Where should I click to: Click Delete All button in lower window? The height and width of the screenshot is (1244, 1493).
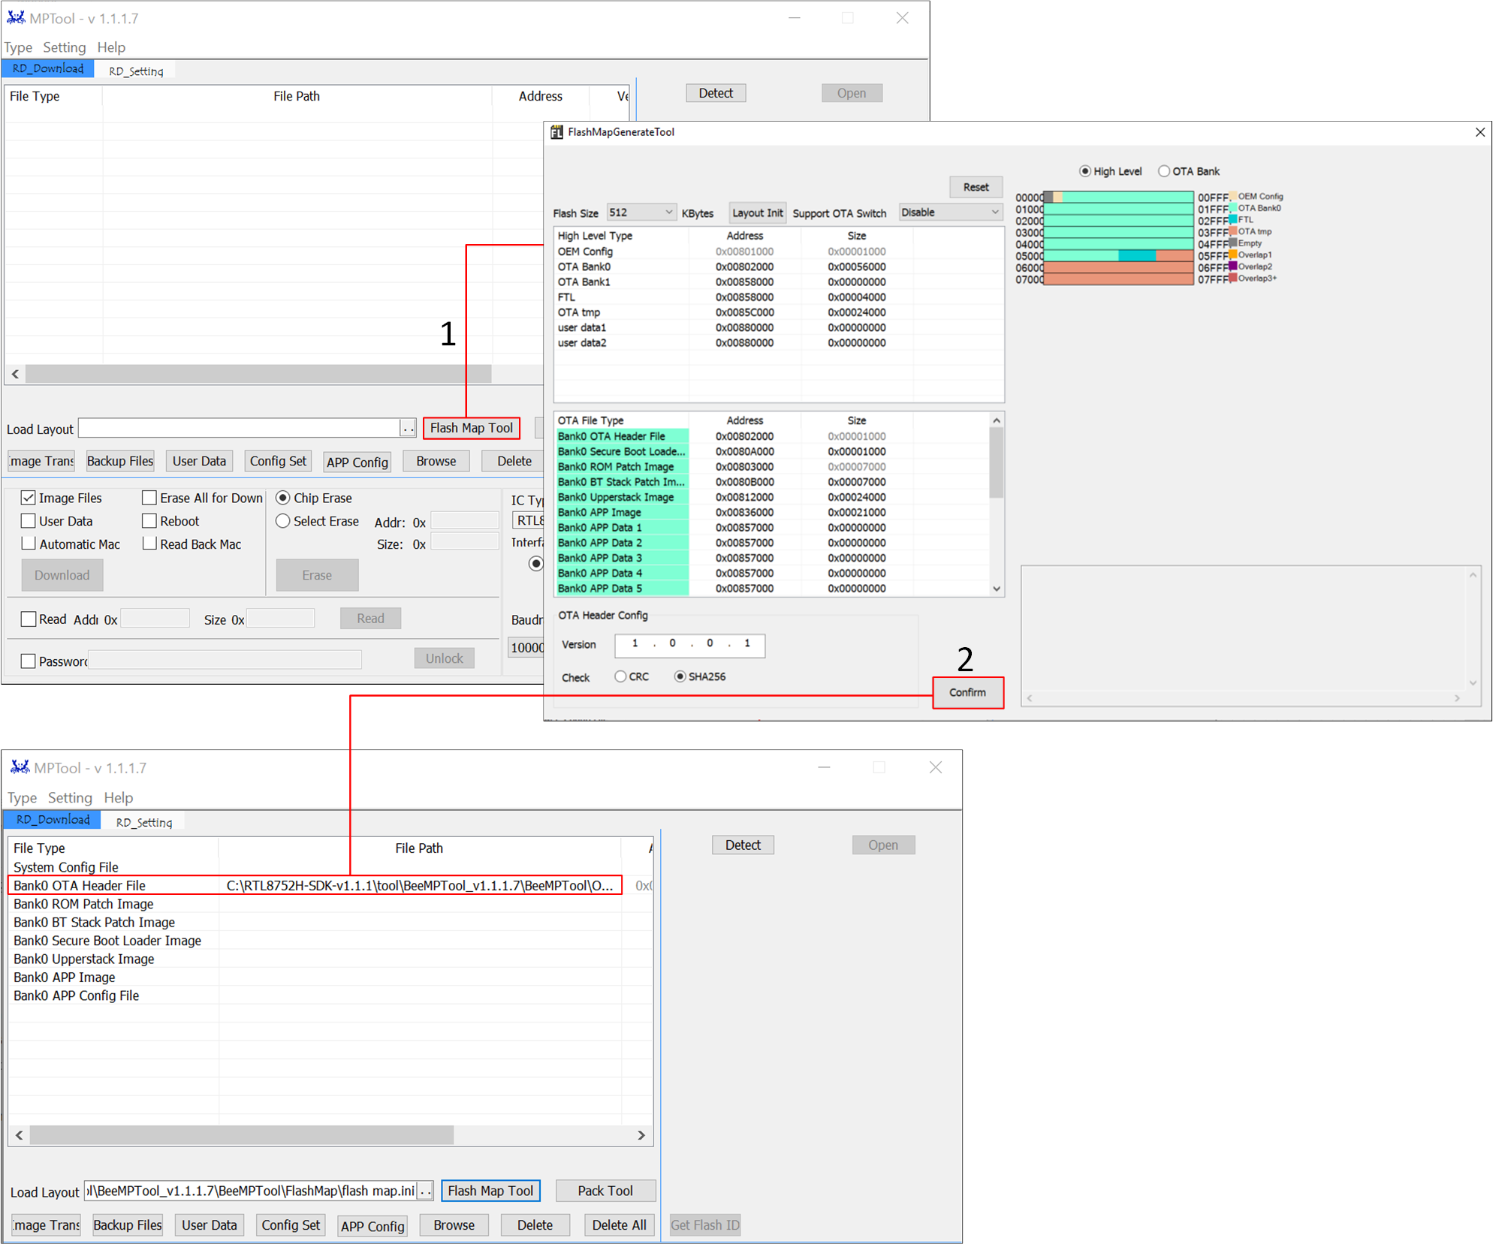pyautogui.click(x=619, y=1225)
